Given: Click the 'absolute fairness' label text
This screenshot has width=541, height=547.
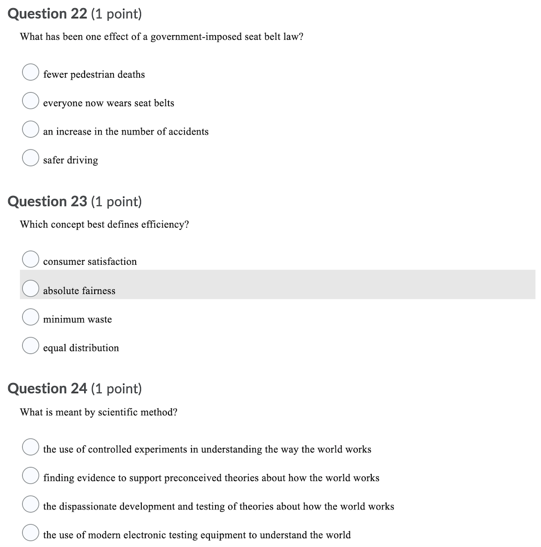Looking at the screenshot, I should click(x=79, y=291).
